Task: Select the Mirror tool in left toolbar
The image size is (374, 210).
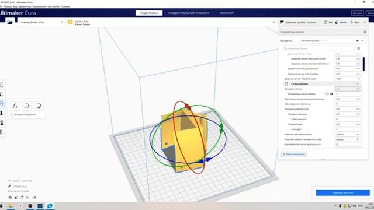Action: (x=1, y=113)
